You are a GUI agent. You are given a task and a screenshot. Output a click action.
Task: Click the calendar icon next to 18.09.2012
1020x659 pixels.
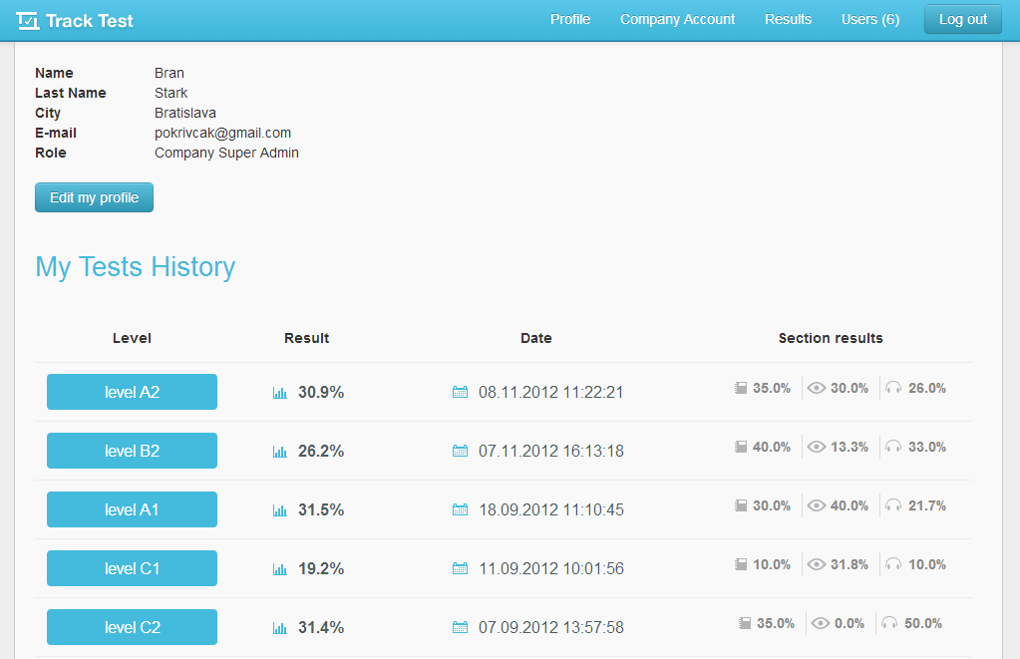pyautogui.click(x=460, y=509)
